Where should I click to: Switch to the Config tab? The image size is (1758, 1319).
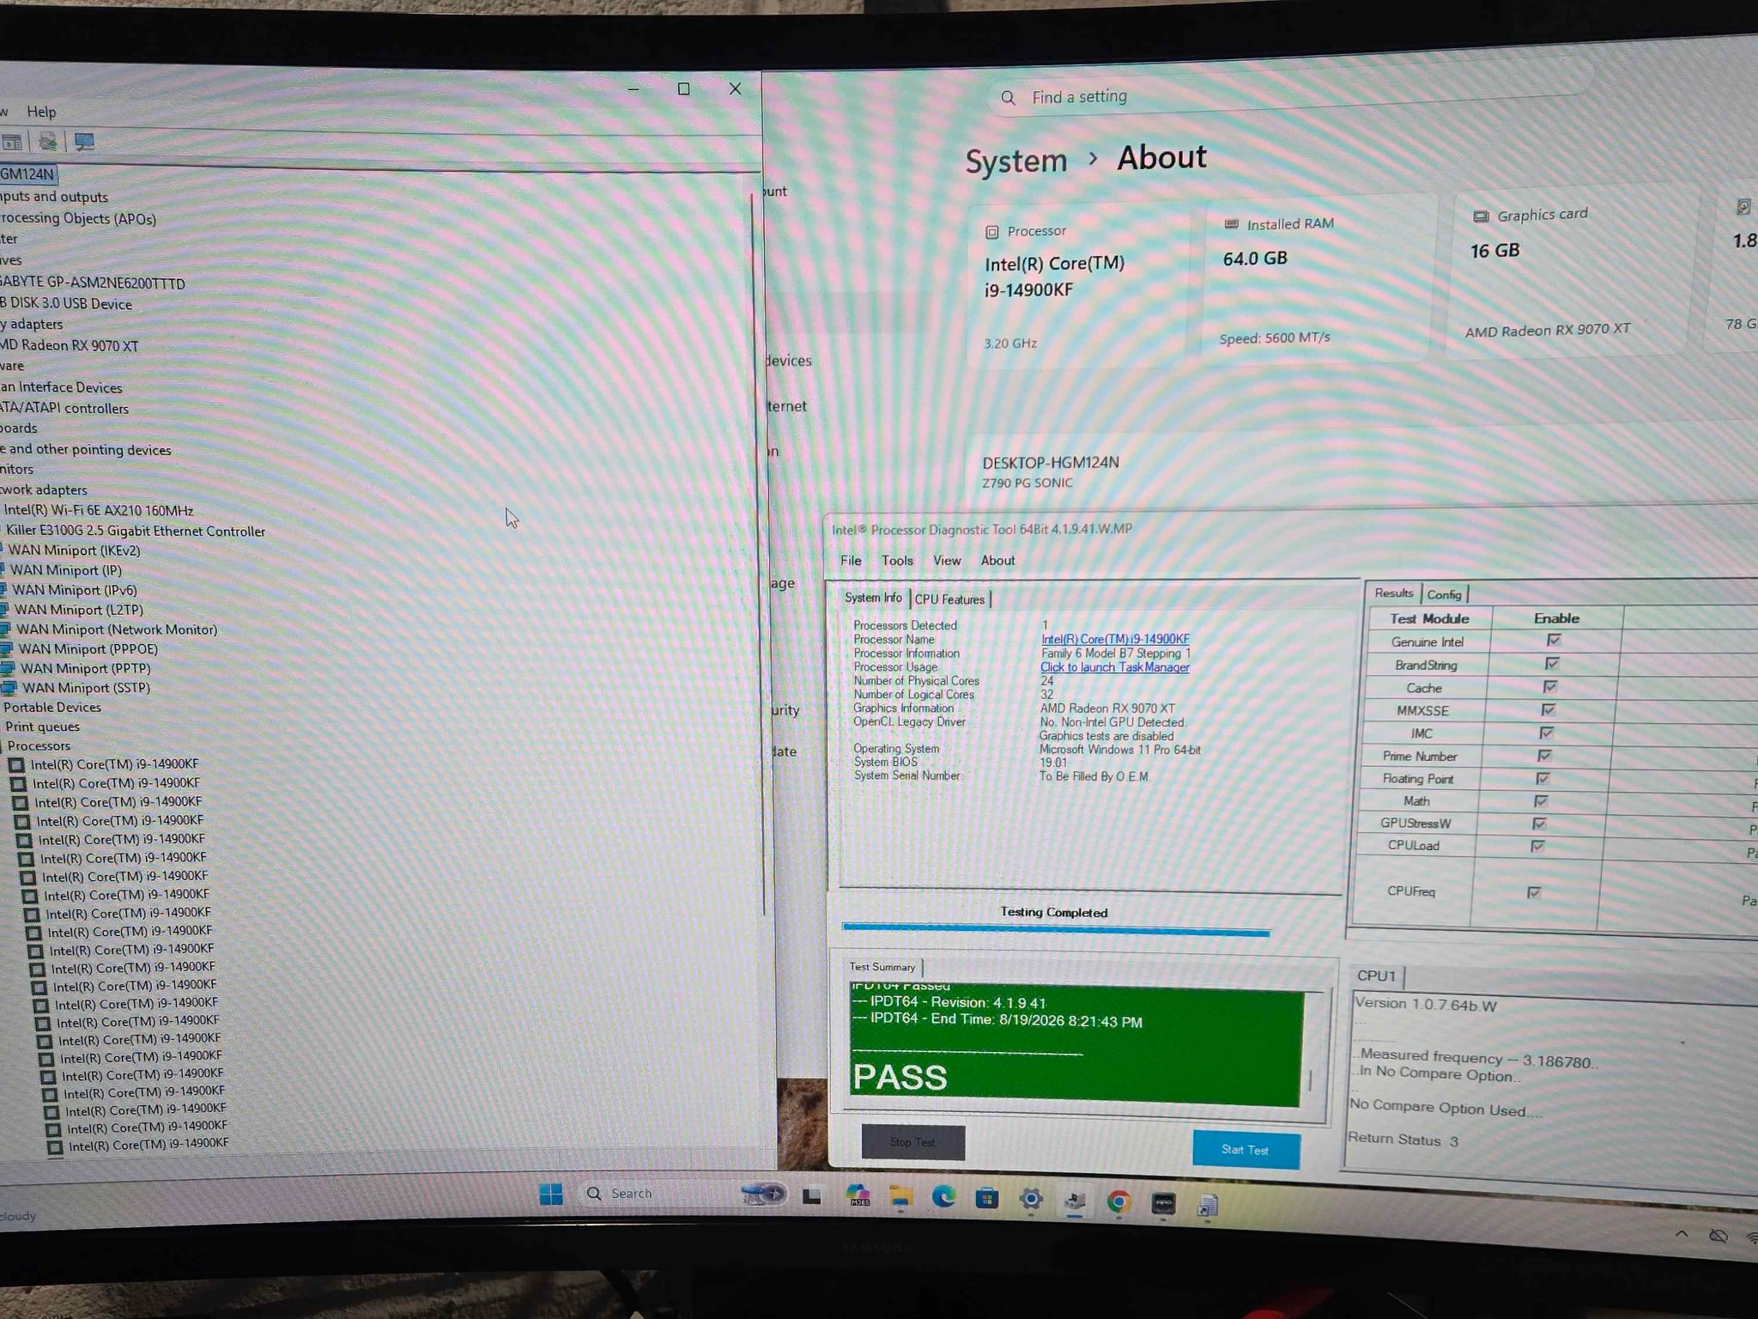tap(1444, 594)
